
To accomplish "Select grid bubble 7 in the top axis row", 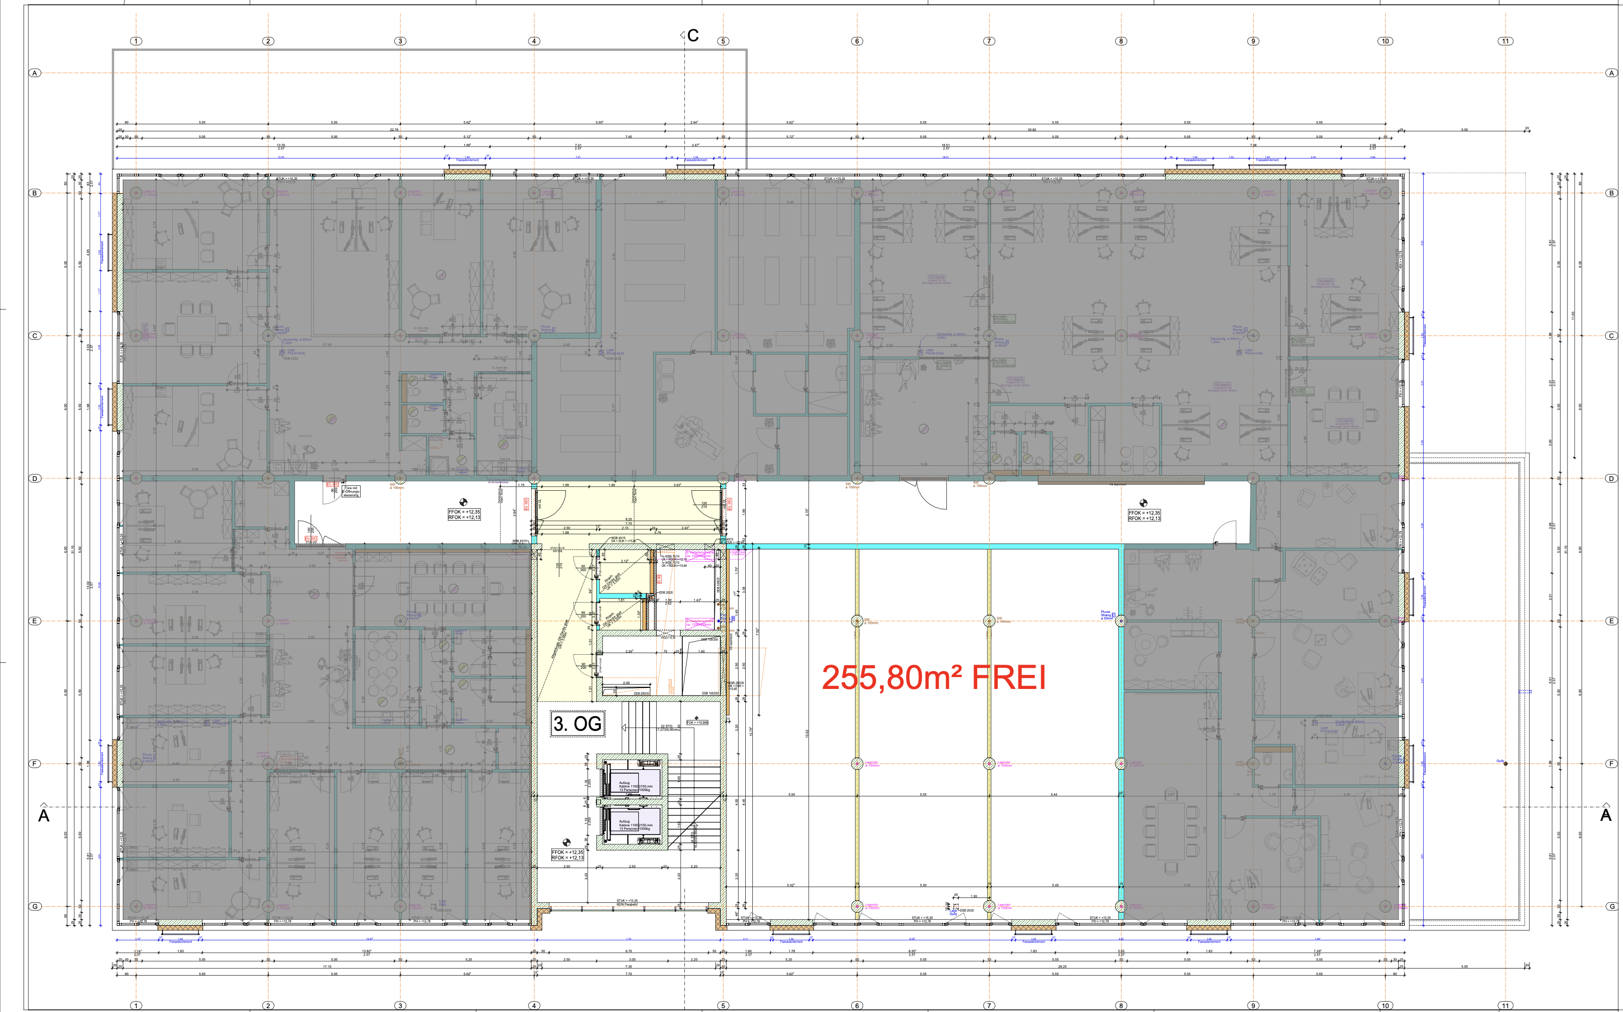I will coord(989,41).
